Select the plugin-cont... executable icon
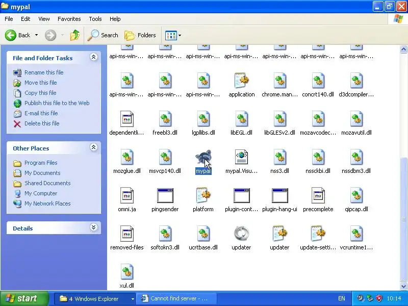The width and height of the screenshot is (408, 306). tap(241, 195)
